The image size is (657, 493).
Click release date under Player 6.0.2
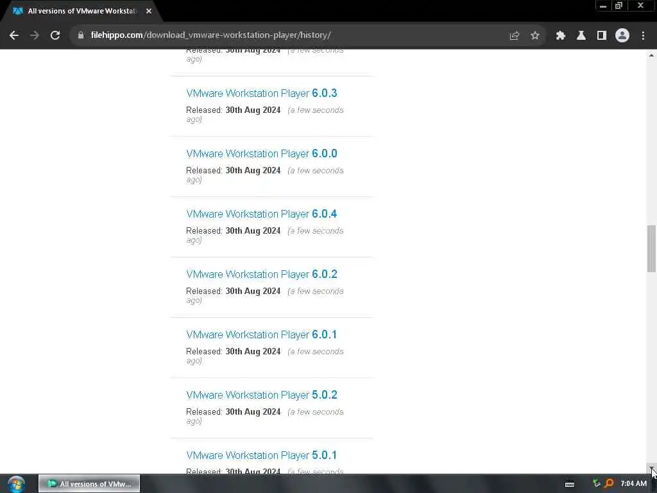pyautogui.click(x=253, y=291)
